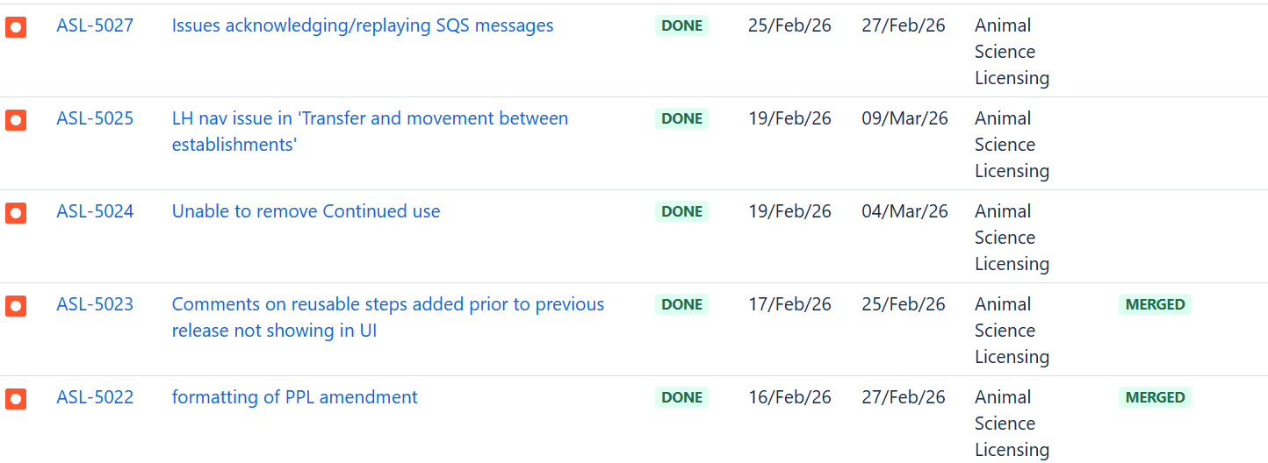Click the bug icon beside ASL-5023
Screen dimensions: 1268x463
[x=16, y=306]
